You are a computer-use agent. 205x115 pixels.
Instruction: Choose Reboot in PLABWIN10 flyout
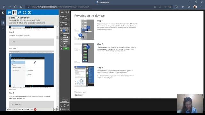[64, 35]
